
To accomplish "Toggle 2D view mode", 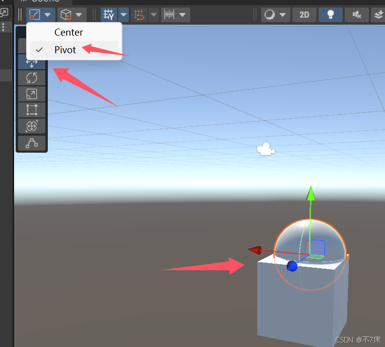I will click(x=304, y=15).
